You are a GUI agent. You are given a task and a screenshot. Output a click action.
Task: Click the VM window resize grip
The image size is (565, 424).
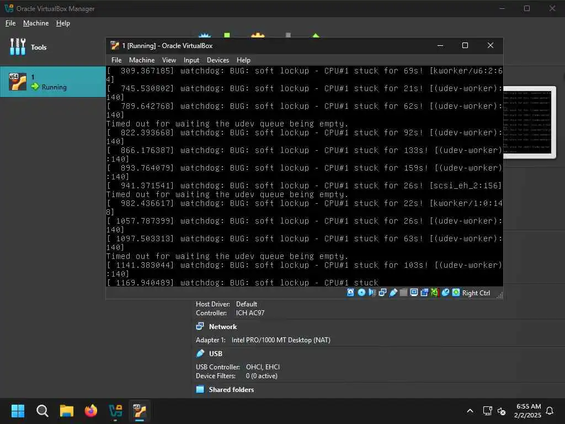pos(499,296)
